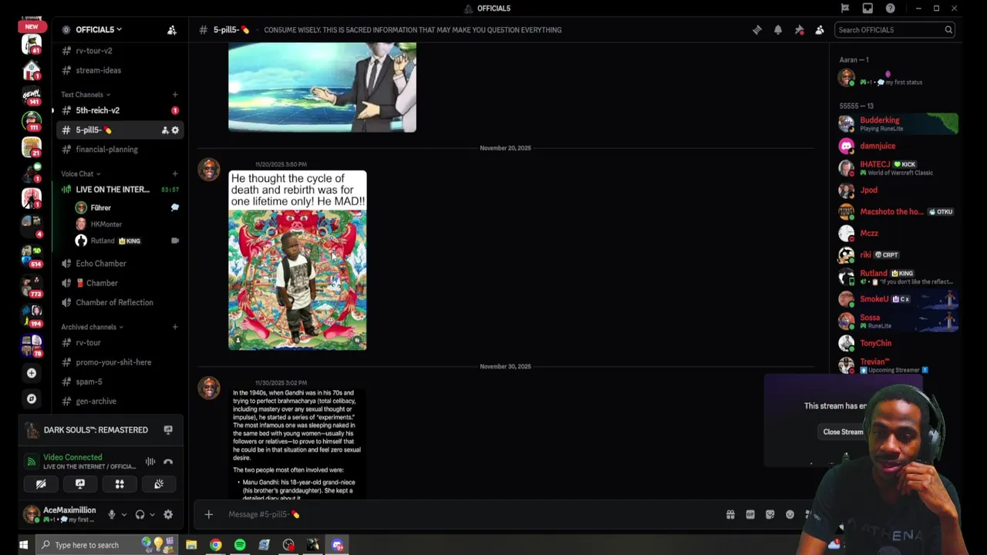Open AceMaximillion user profile panel
This screenshot has height=555, width=987.
[63, 515]
